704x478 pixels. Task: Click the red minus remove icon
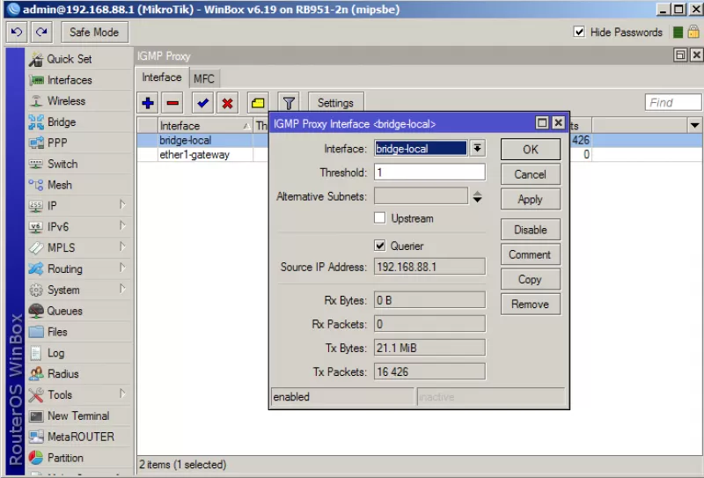(172, 103)
